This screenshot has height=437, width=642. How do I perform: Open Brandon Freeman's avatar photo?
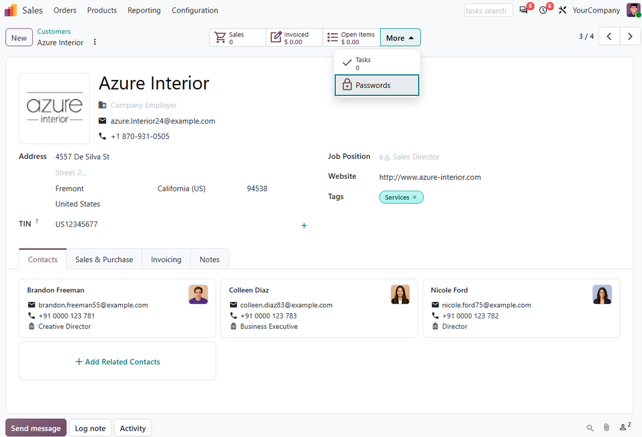(198, 295)
